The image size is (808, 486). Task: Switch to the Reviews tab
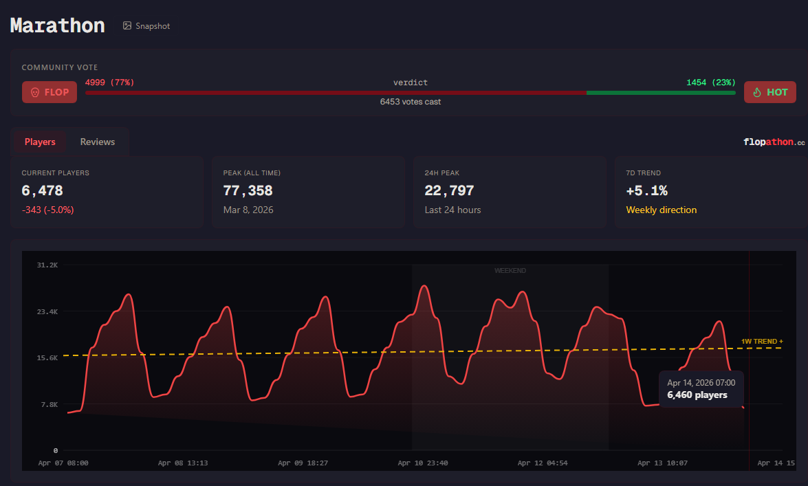tap(98, 142)
